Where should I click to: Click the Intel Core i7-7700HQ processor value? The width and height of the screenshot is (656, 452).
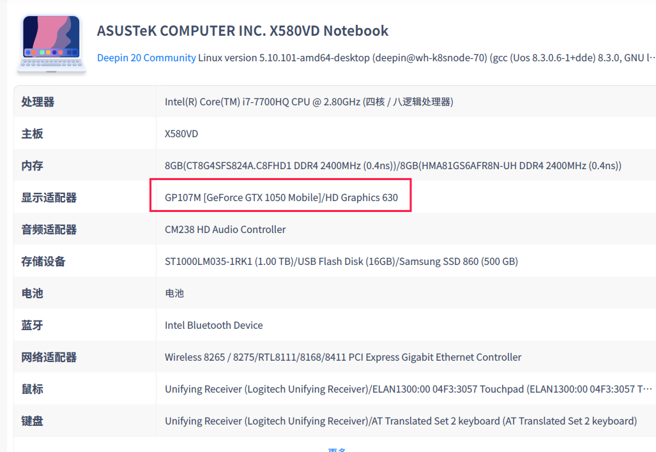point(309,102)
